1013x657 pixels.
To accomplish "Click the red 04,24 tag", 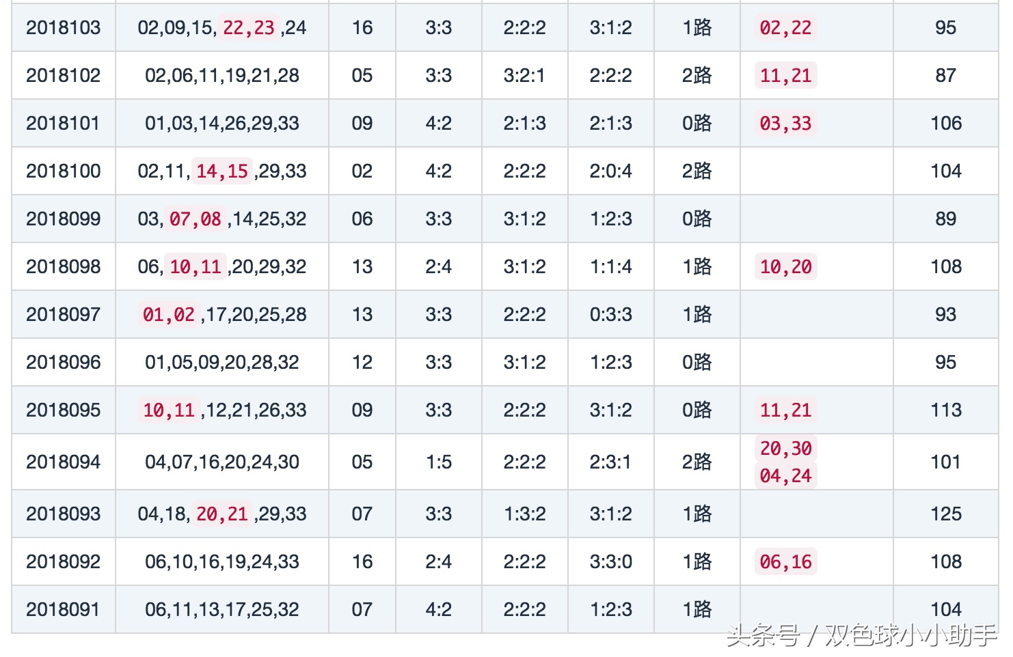I will (785, 476).
